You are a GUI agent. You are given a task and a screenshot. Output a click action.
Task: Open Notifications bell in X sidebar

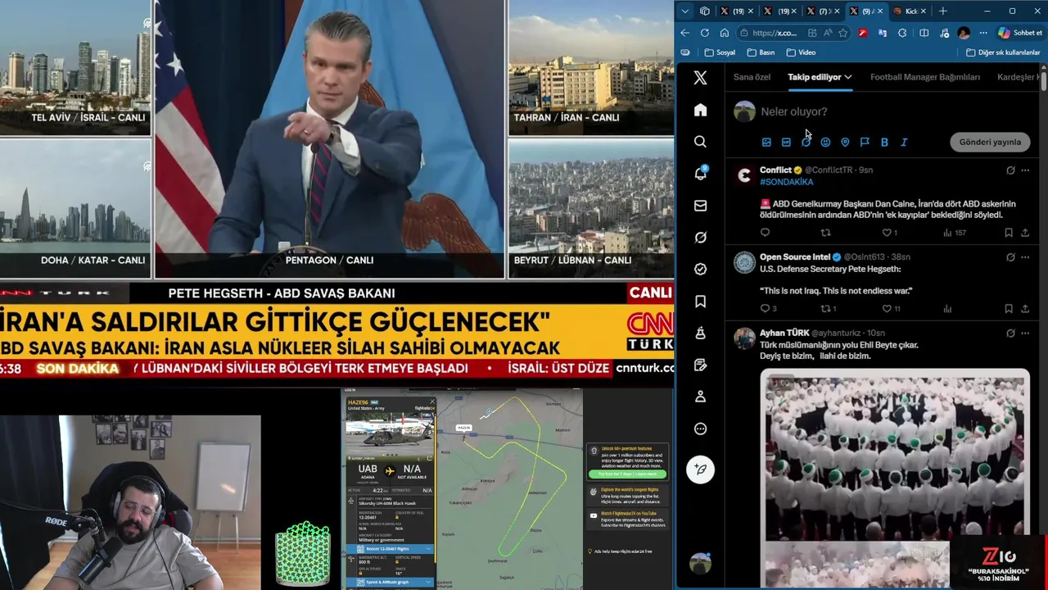pos(700,174)
